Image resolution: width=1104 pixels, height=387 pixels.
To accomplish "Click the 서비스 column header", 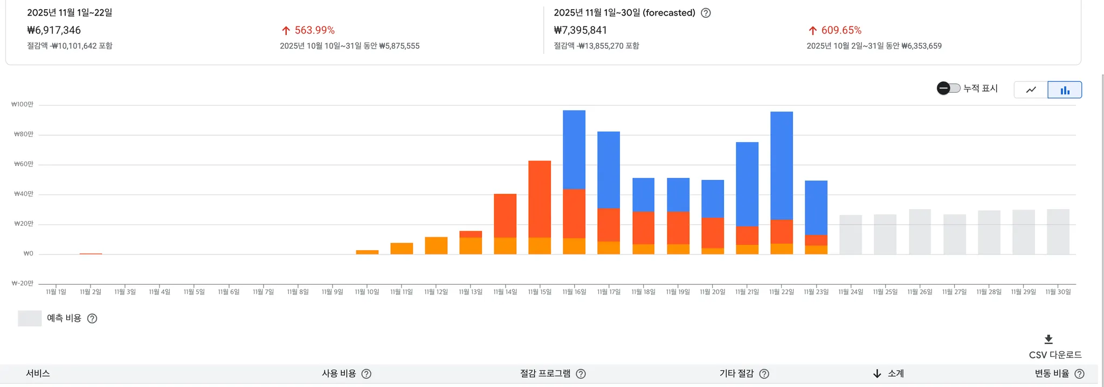I will tap(38, 374).
